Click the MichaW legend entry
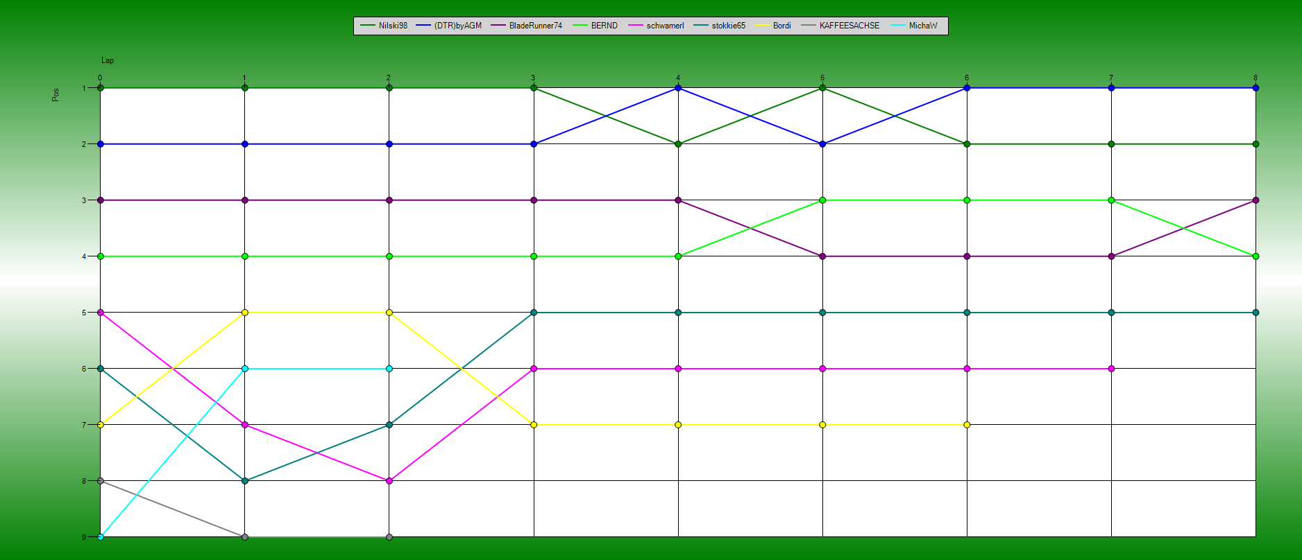The height and width of the screenshot is (560, 1302). click(x=922, y=26)
